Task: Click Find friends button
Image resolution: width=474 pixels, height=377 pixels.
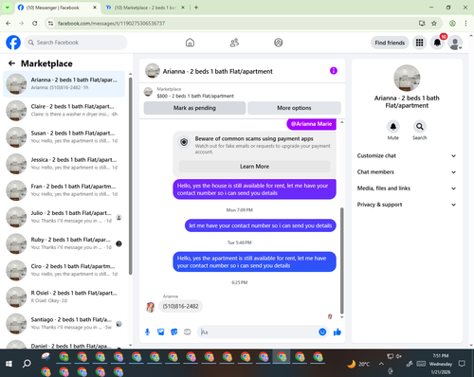Action: click(x=390, y=43)
